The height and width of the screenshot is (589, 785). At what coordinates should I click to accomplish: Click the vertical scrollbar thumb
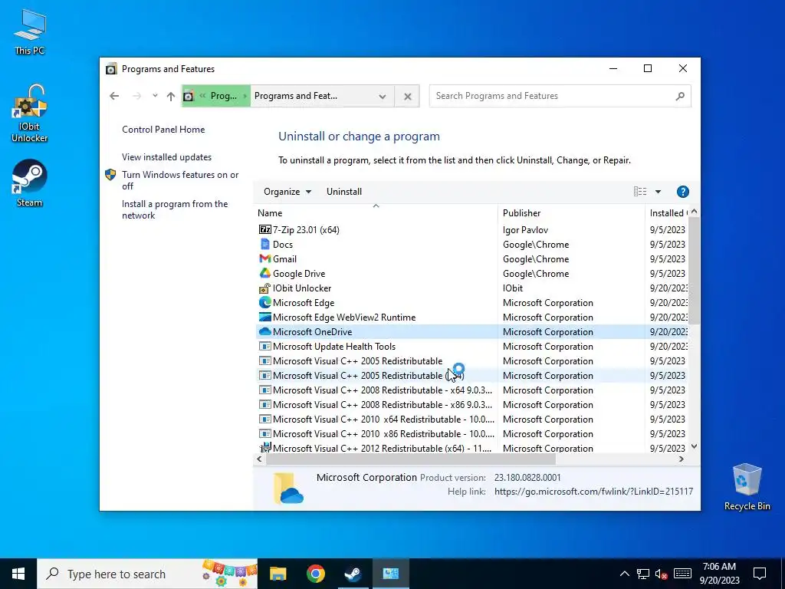pos(694,269)
